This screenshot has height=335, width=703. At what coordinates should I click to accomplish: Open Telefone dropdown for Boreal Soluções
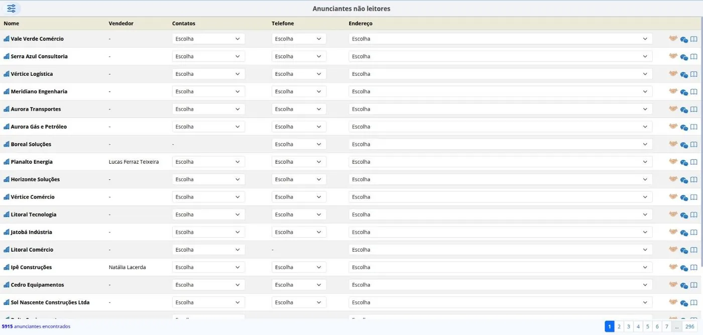[x=299, y=144]
